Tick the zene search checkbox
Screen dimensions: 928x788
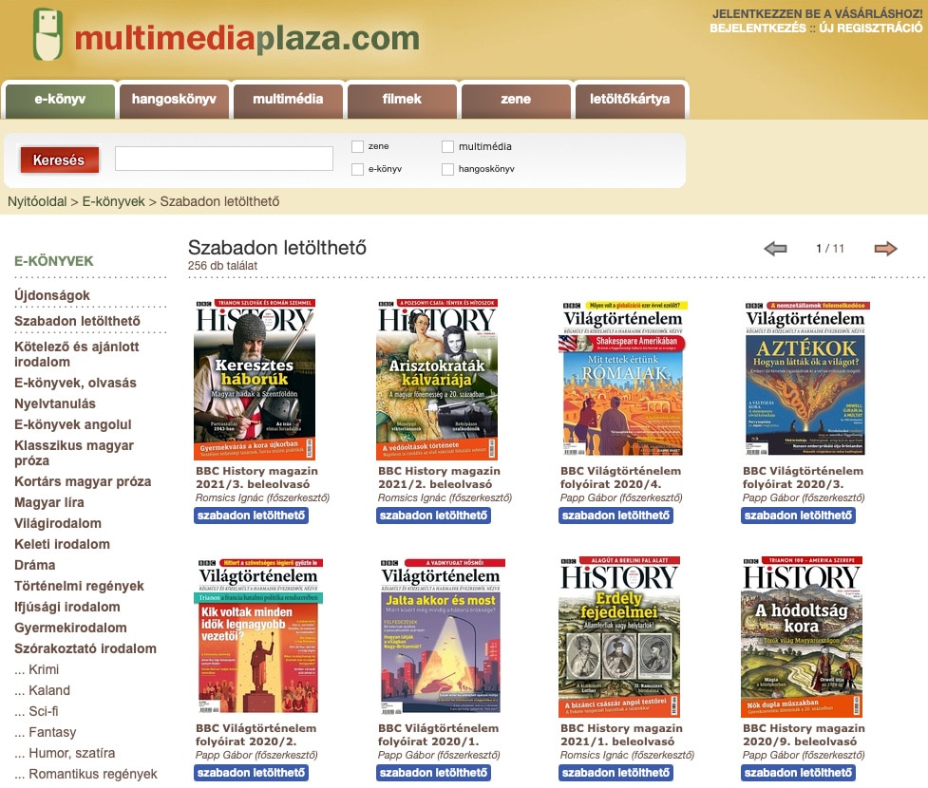click(x=357, y=146)
